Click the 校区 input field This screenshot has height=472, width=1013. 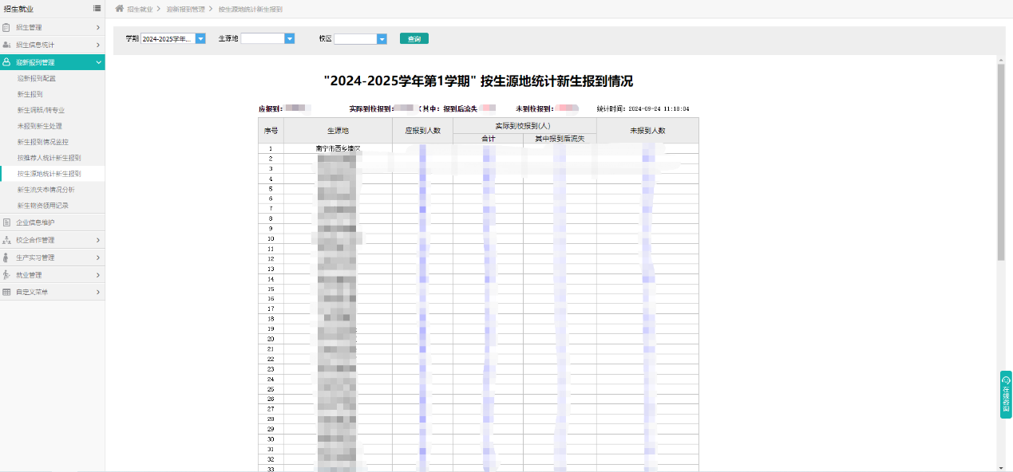click(355, 38)
